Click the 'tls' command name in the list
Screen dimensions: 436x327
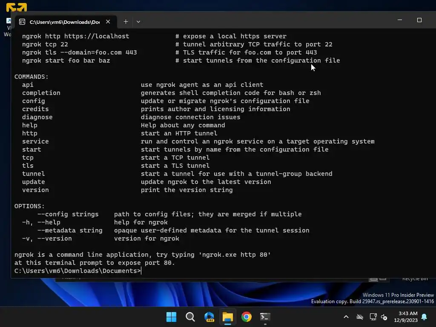click(x=28, y=166)
